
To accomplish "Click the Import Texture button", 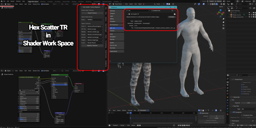I will [x=92, y=13].
